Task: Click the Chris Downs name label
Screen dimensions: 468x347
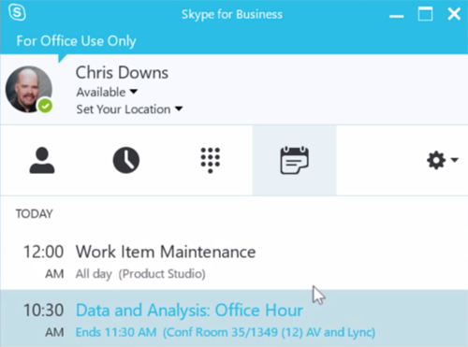Action: coord(122,72)
